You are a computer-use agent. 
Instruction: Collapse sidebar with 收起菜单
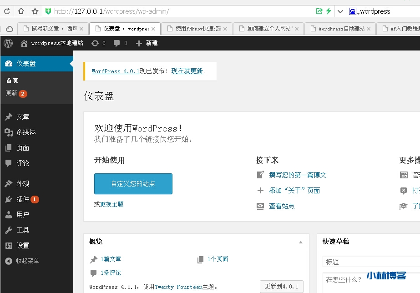click(x=27, y=261)
